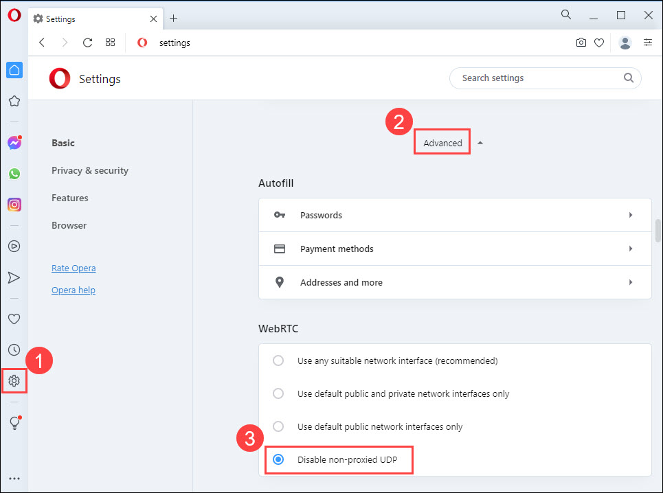Open Instagram in the sidebar
The height and width of the screenshot is (493, 663).
coord(14,205)
